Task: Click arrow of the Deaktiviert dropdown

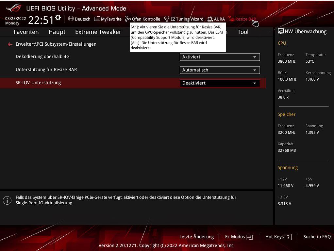Action: (x=255, y=83)
